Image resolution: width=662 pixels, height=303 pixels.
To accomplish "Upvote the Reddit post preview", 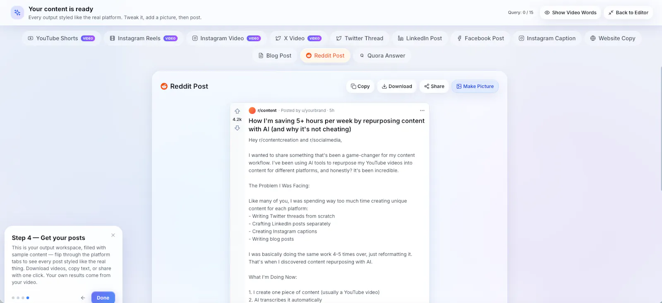I will coord(237,111).
